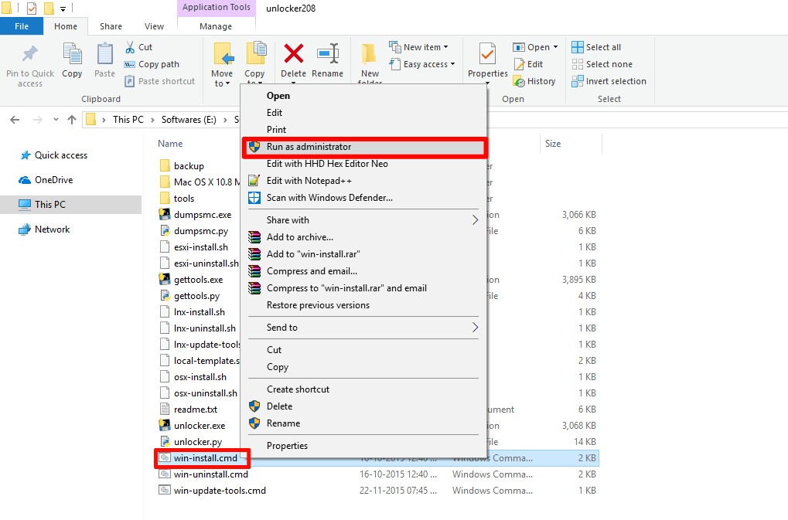Screen dimensions: 788x520
Task: Click the Paste shortcut ribbon item
Action: (x=159, y=81)
